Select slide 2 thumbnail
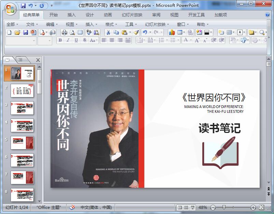 tap(22, 91)
